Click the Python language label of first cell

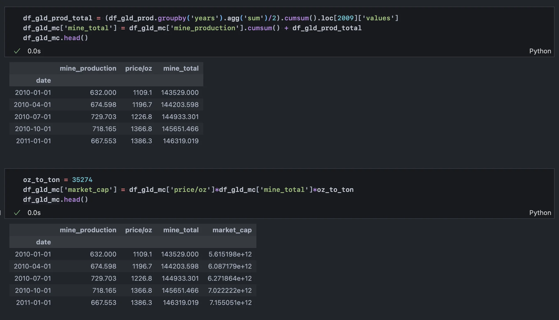[540, 51]
